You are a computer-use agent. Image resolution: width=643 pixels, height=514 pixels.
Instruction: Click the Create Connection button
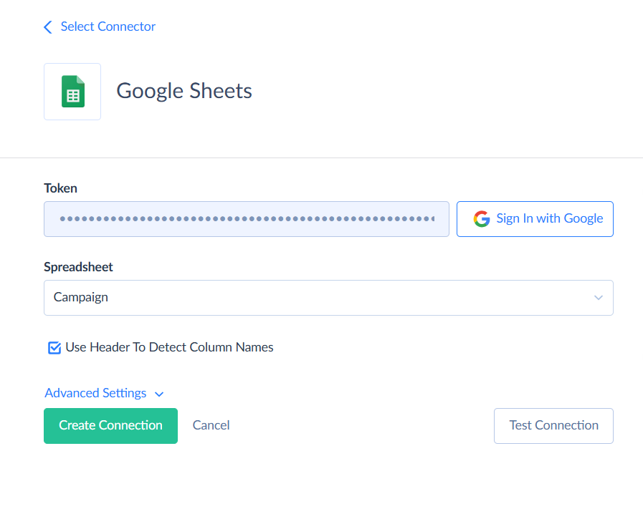point(110,425)
